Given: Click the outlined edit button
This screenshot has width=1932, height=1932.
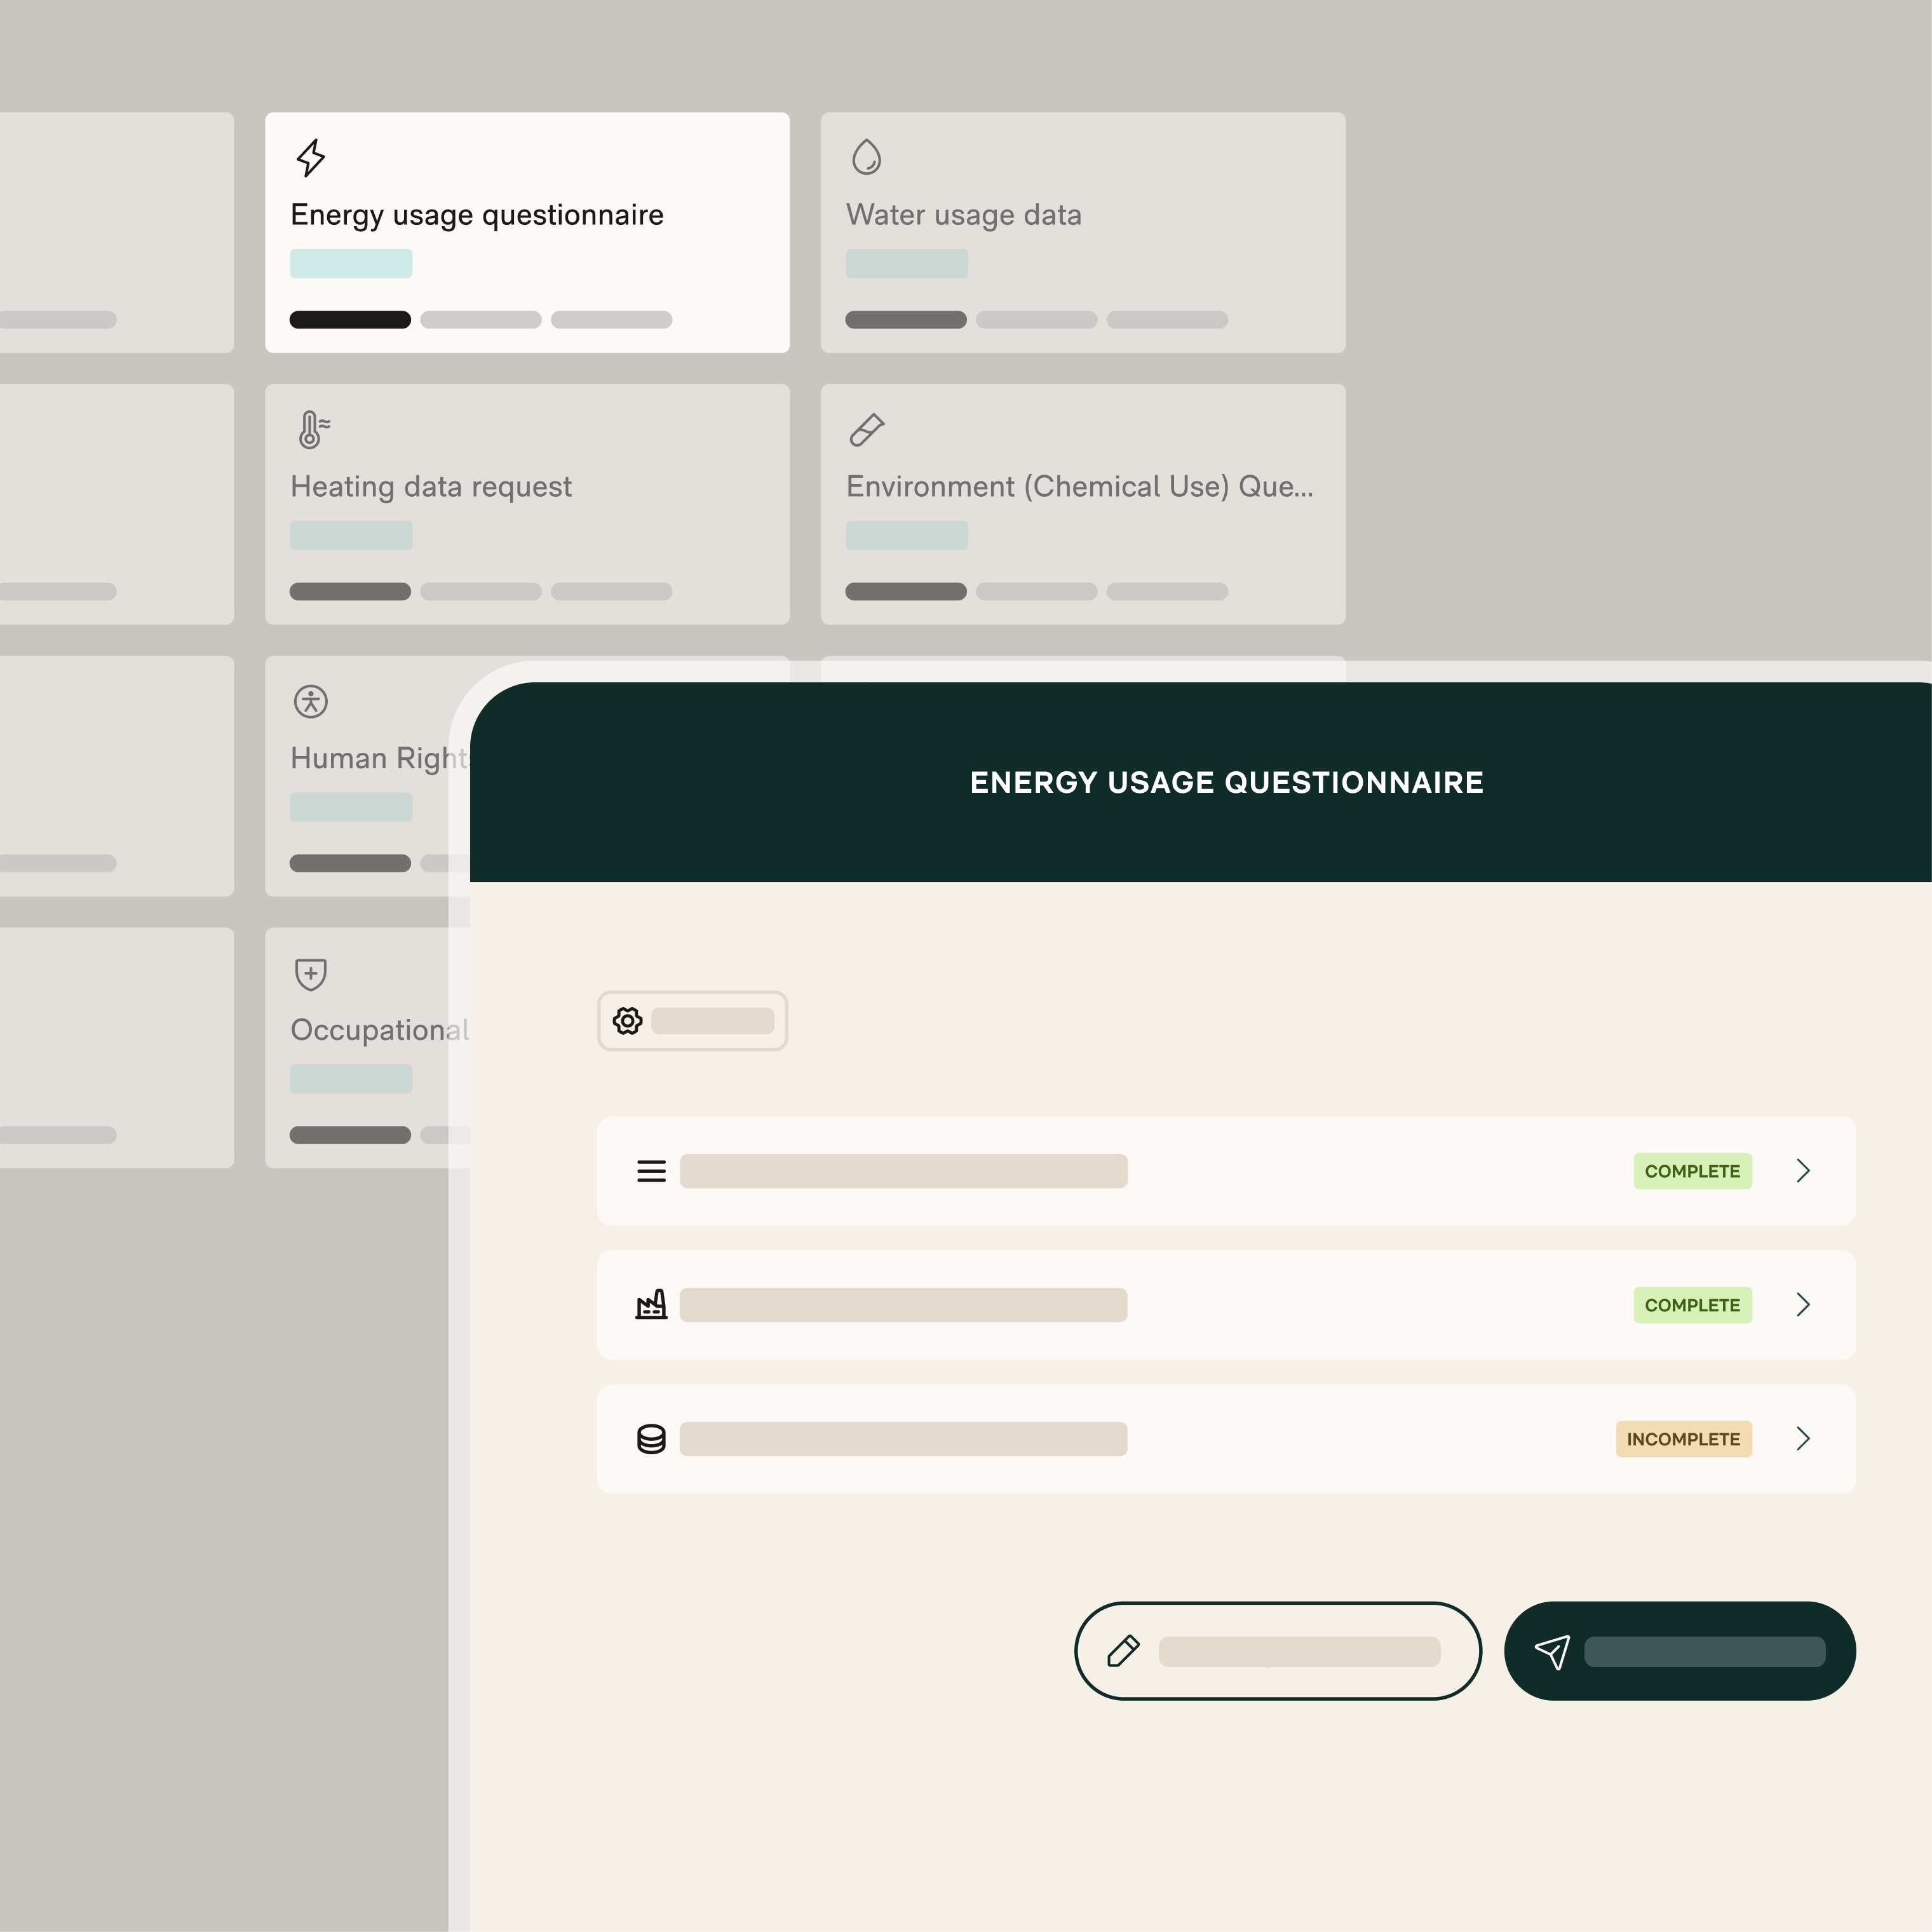Looking at the screenshot, I should click(1278, 1651).
